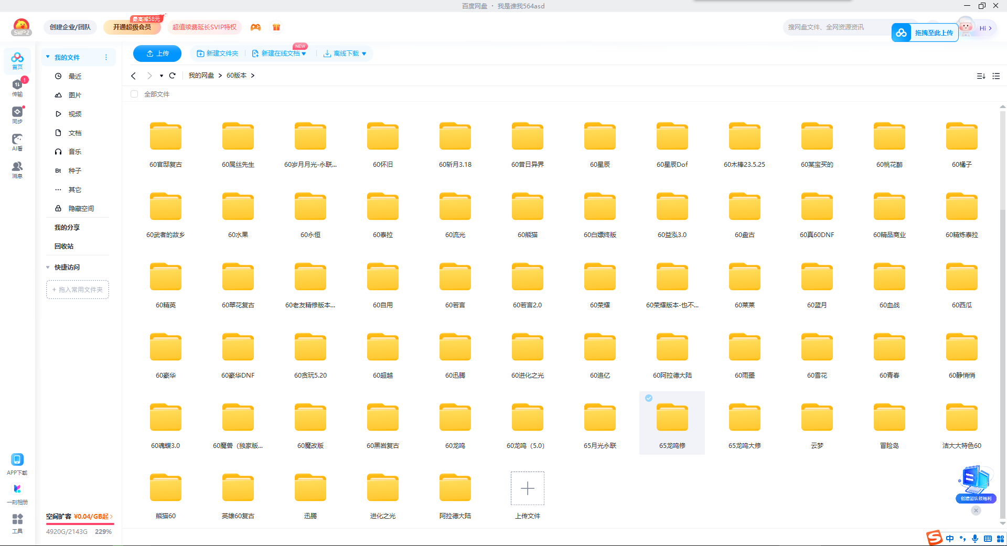Viewport: 1007px width, 546px height.
Task: Uncheck the 65龙鸣修 folder checkmark
Action: pyautogui.click(x=649, y=398)
